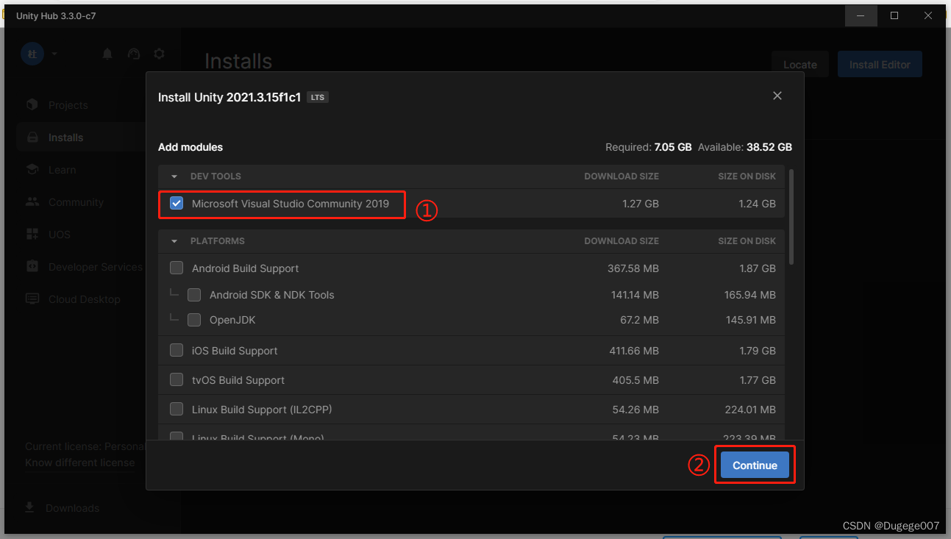The width and height of the screenshot is (951, 539).
Task: Click the Current license: Personal text
Action: pyautogui.click(x=85, y=446)
